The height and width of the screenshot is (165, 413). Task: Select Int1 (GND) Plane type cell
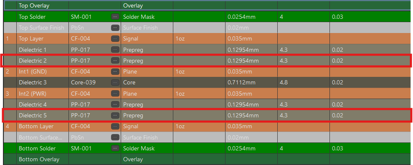pyautogui.click(x=147, y=72)
